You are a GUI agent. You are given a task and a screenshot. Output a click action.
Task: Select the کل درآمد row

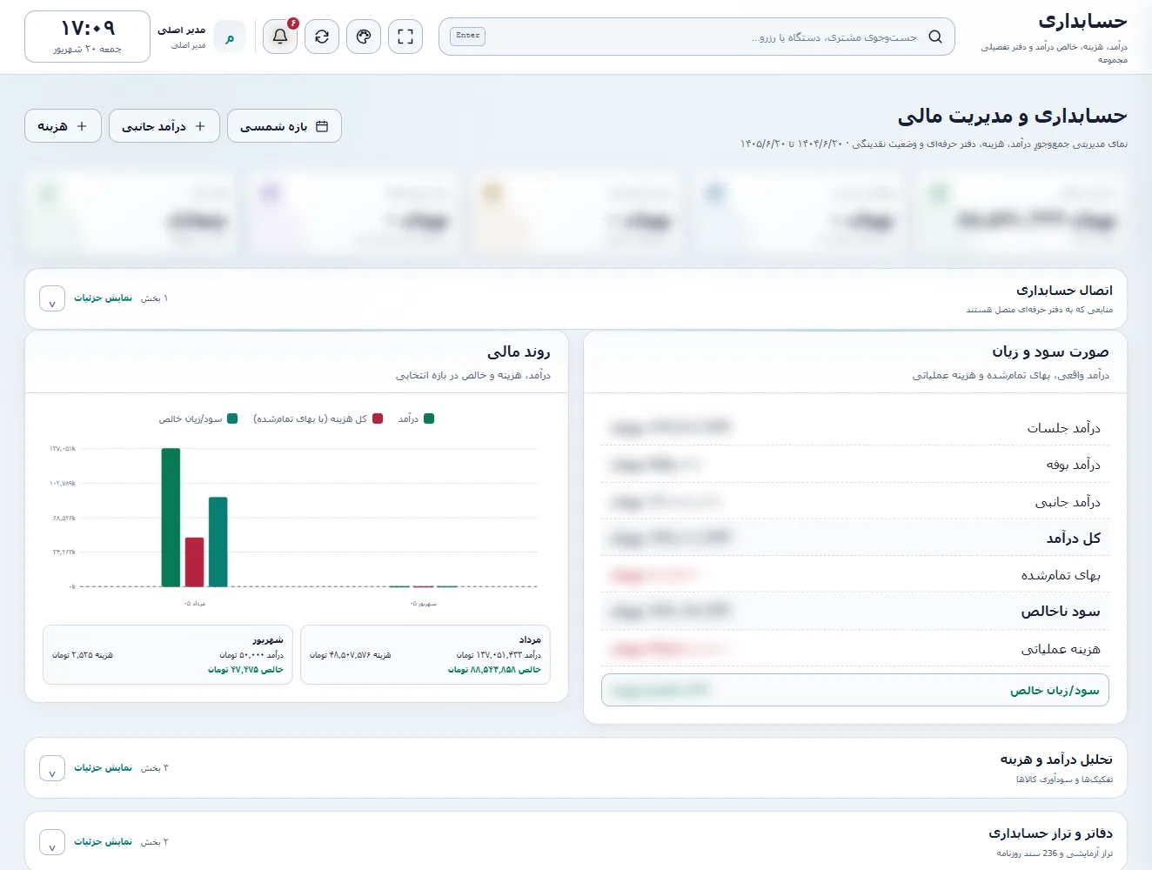click(x=855, y=538)
